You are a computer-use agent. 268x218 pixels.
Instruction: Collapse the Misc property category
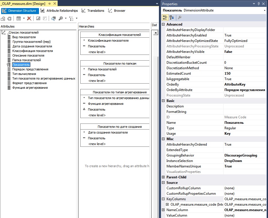click(163, 139)
